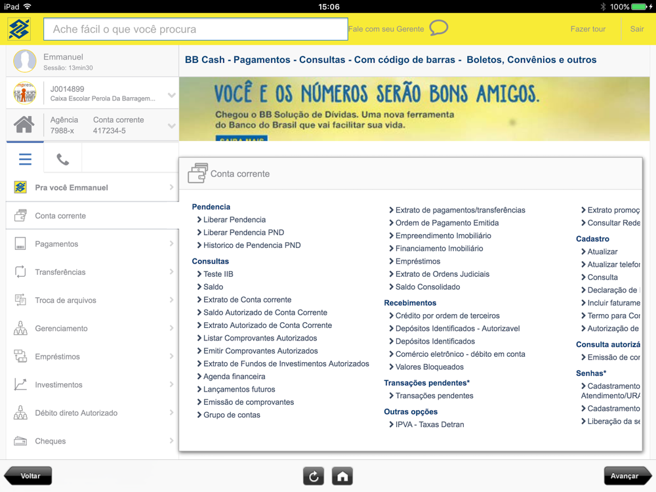Open Valores Bloqueados link
Viewport: 656px width, 492px height.
[x=429, y=367]
